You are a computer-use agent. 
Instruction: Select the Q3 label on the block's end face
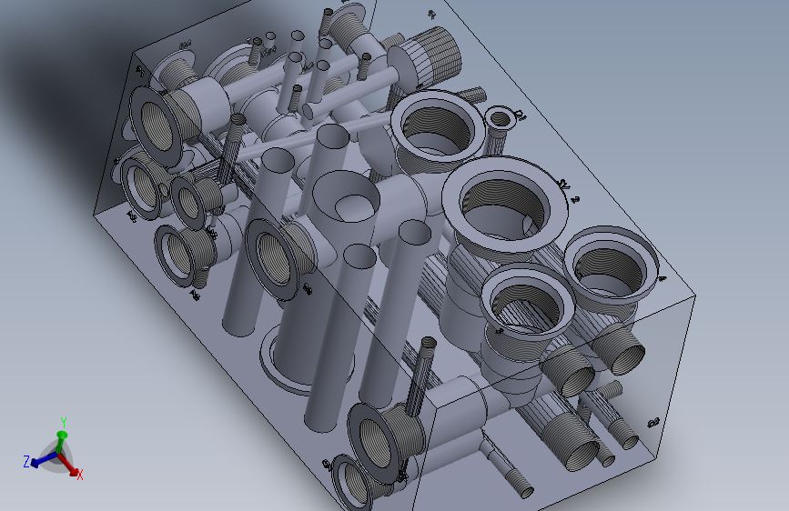(x=653, y=423)
